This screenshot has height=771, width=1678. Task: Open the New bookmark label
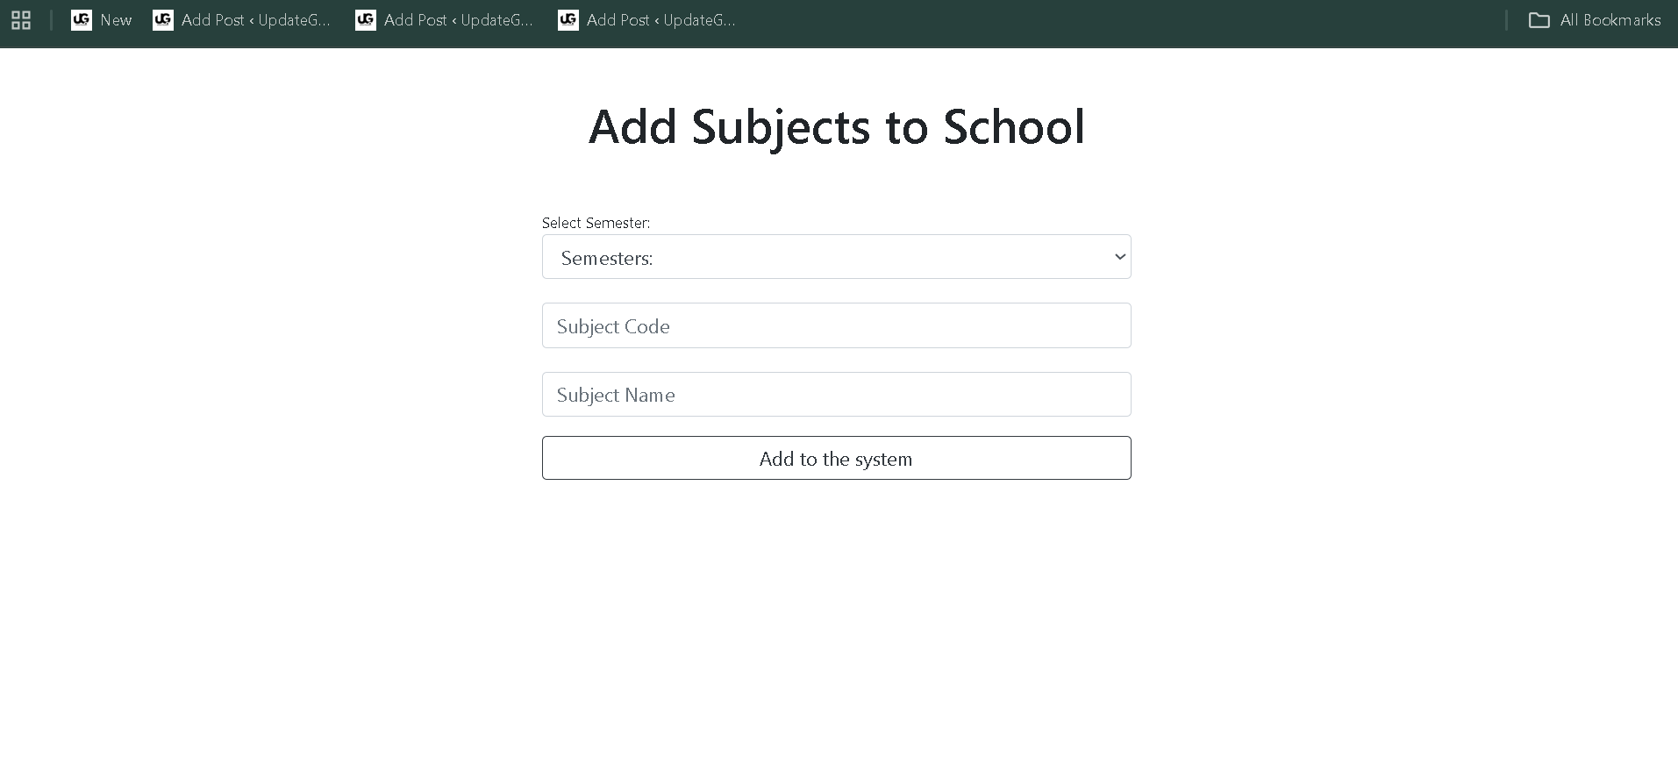pyautogui.click(x=116, y=20)
